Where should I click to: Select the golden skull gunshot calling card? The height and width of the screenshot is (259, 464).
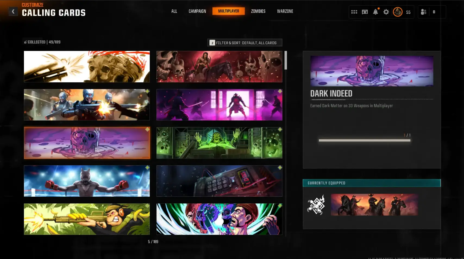pyautogui.click(x=87, y=67)
